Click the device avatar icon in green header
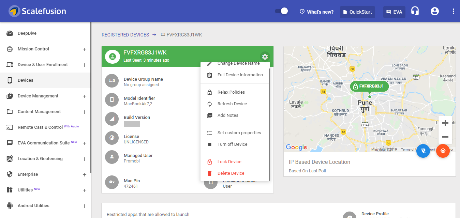The height and width of the screenshot is (218, 460). [113, 56]
